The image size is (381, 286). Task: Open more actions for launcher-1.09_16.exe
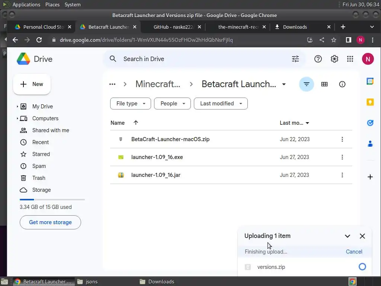tap(342, 157)
